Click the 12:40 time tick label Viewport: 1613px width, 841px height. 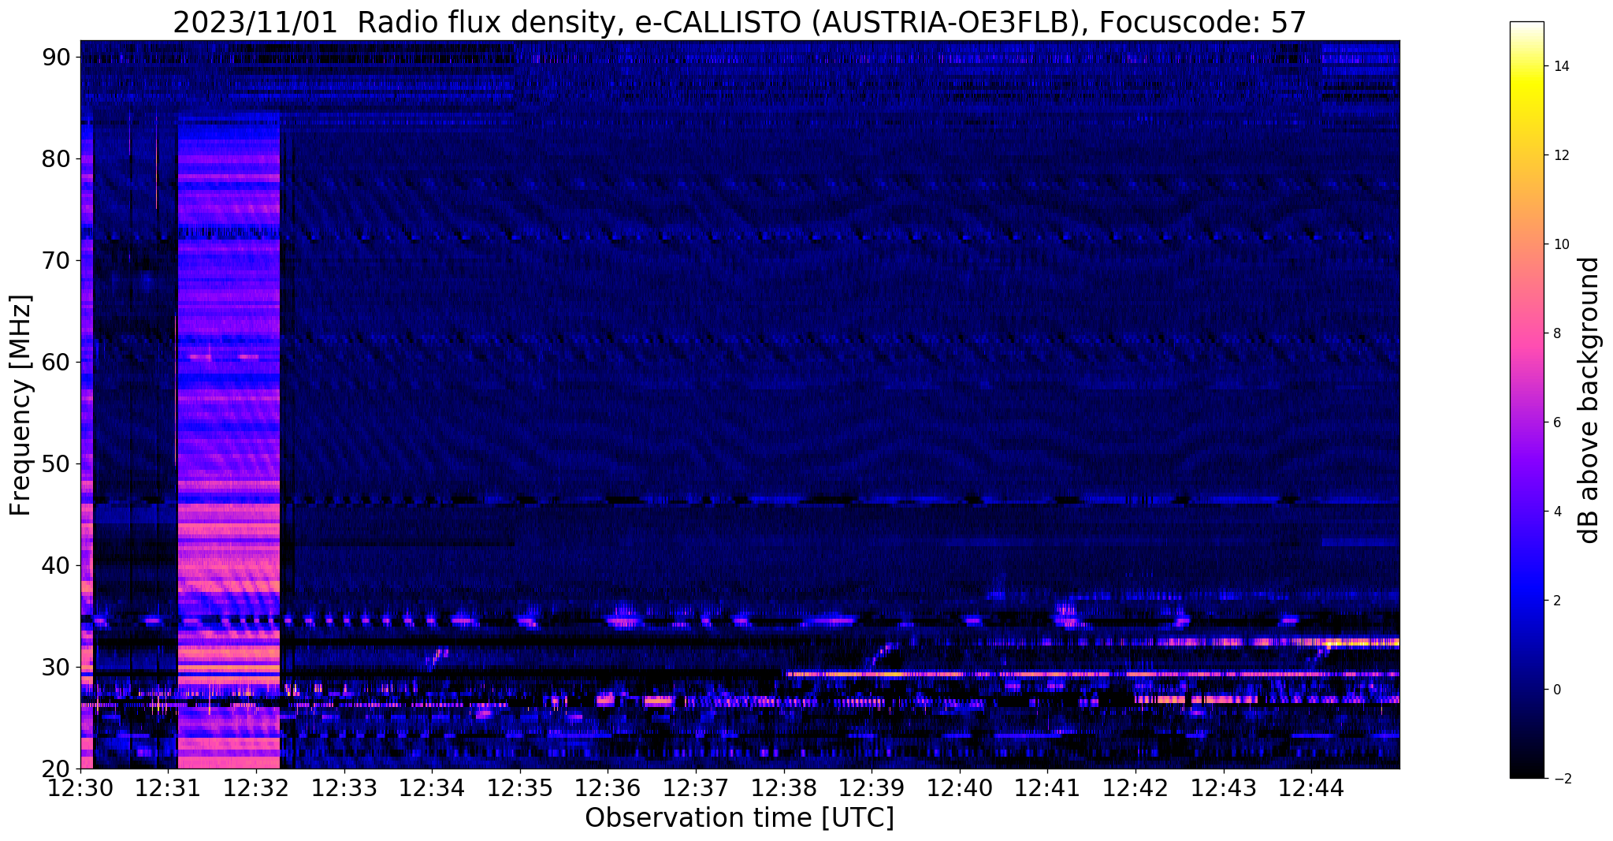[x=960, y=787]
